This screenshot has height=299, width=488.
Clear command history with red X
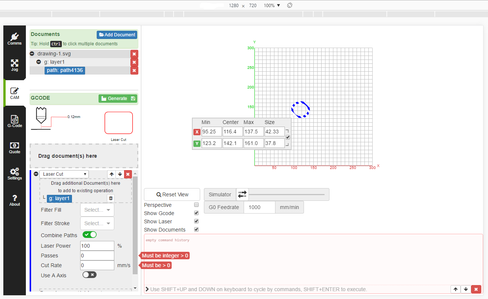point(476,289)
